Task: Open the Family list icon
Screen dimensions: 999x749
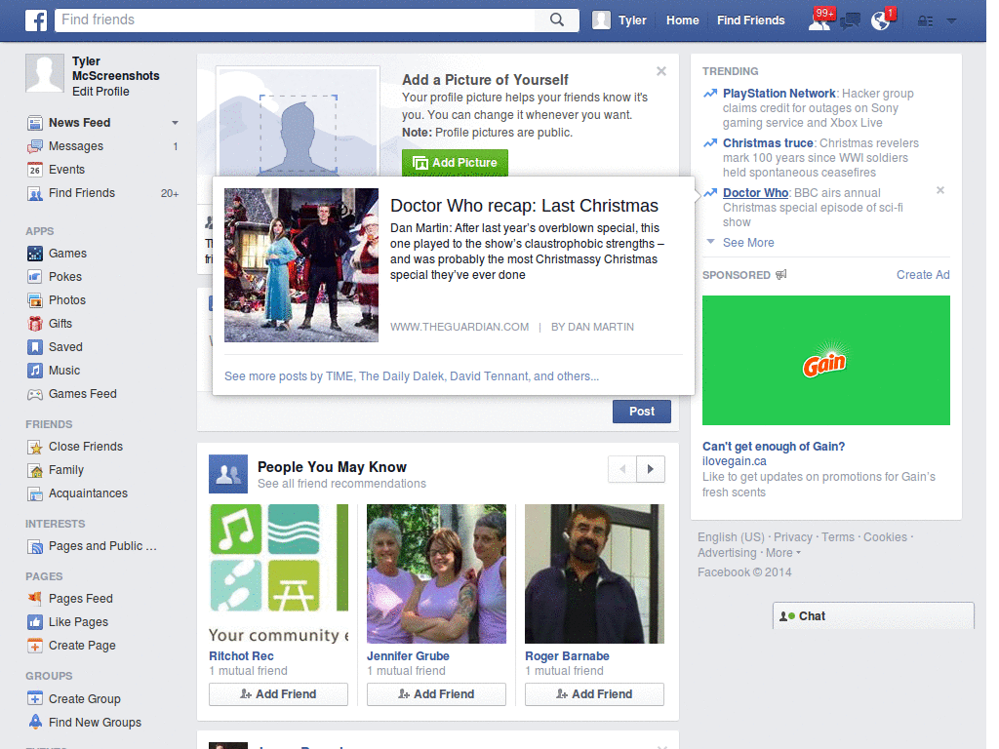Action: [35, 471]
